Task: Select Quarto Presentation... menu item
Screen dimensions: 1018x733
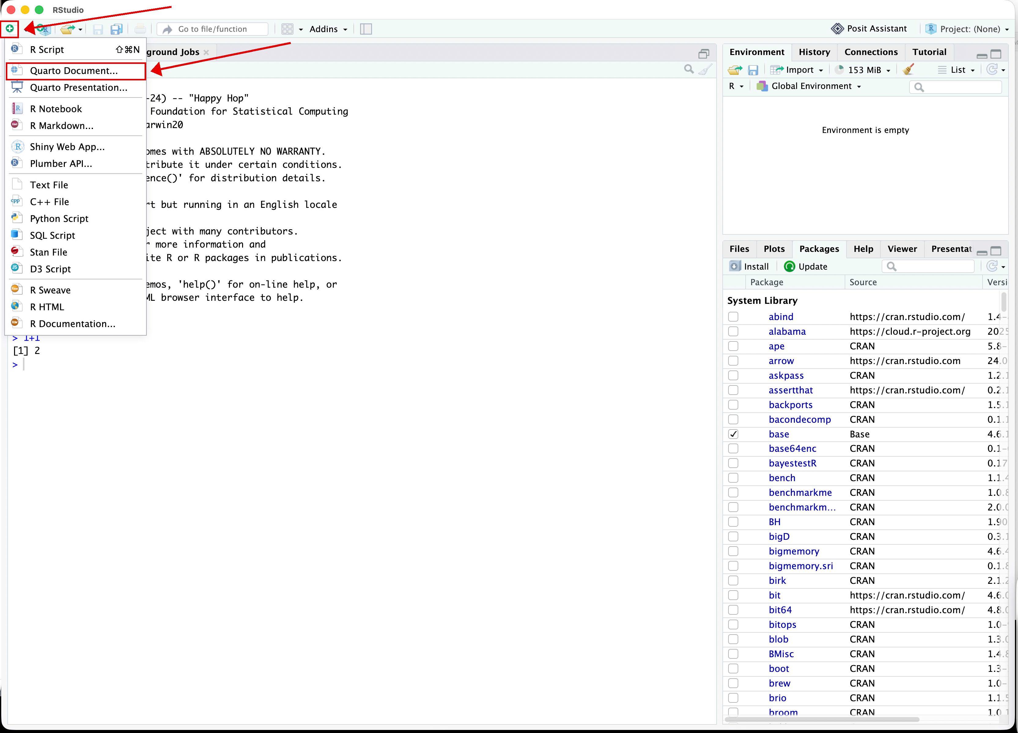Action: point(76,87)
